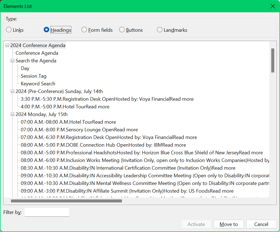Collapse the Sunday, July 14th node
This screenshot has height=232, width=280.
[12, 91]
